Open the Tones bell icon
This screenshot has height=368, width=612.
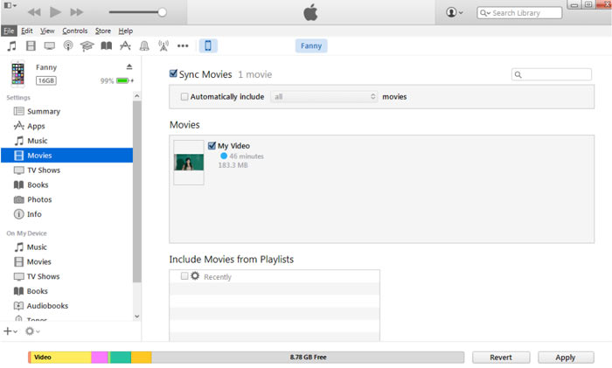(144, 46)
